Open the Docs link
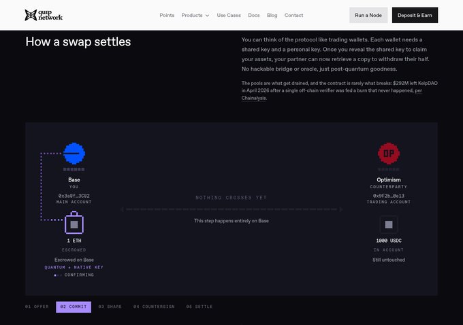The width and height of the screenshot is (463, 325). tap(254, 16)
